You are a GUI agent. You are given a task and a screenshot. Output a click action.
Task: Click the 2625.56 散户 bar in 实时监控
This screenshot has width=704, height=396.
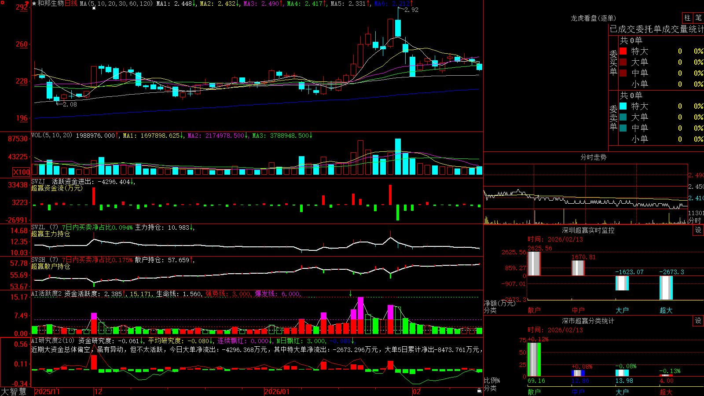(x=534, y=264)
